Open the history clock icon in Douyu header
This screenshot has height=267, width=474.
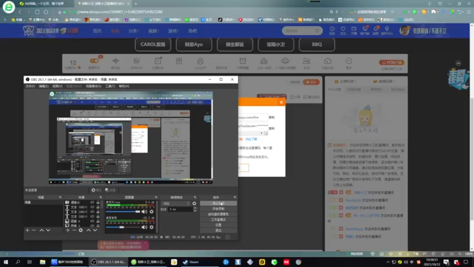[x=332, y=30]
